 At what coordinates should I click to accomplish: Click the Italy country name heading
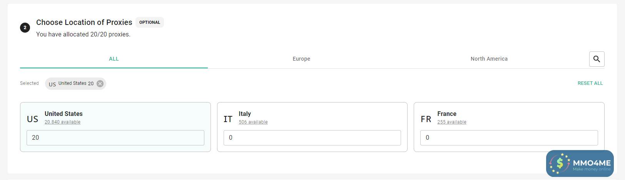[245, 114]
